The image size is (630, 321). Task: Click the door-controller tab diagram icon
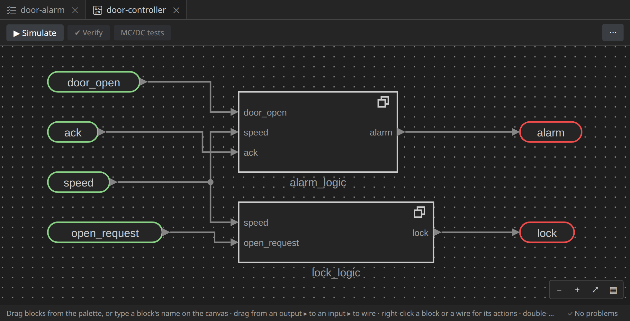97,10
